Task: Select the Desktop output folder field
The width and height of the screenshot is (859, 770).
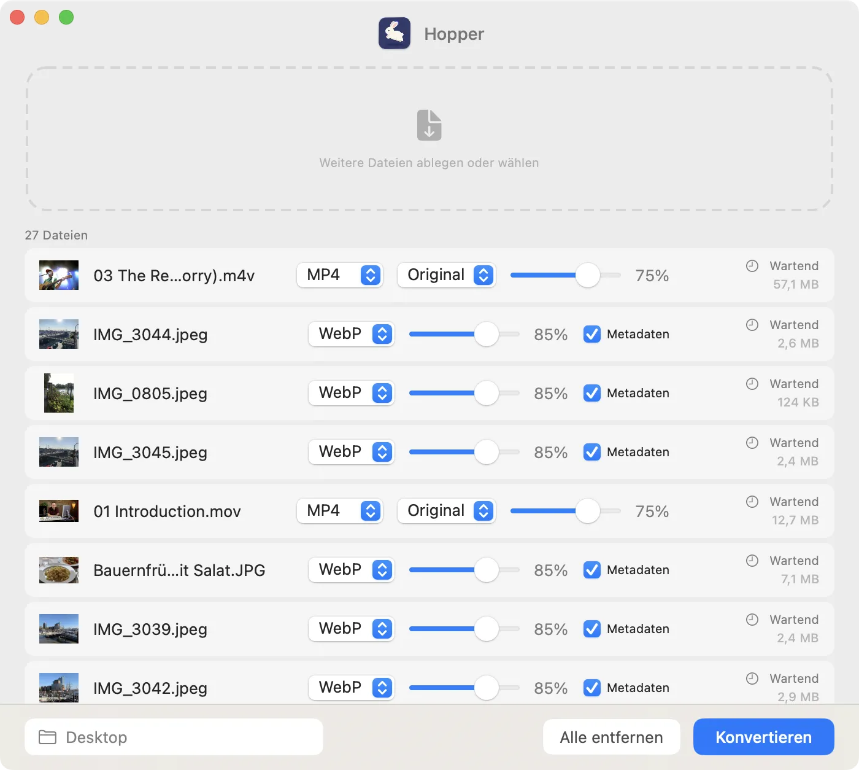Action: pyautogui.click(x=174, y=737)
